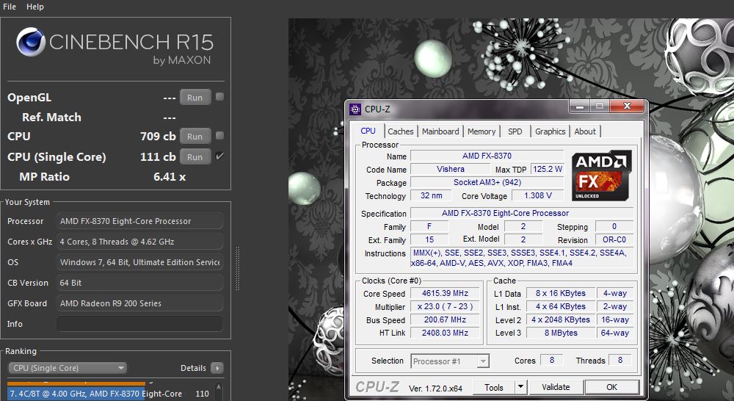734x401 pixels.
Task: Click the Package Socket AM3+ (942) value
Action: pyautogui.click(x=487, y=182)
